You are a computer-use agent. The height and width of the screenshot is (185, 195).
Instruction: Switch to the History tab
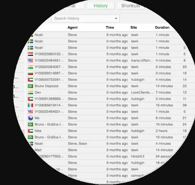coord(101,6)
